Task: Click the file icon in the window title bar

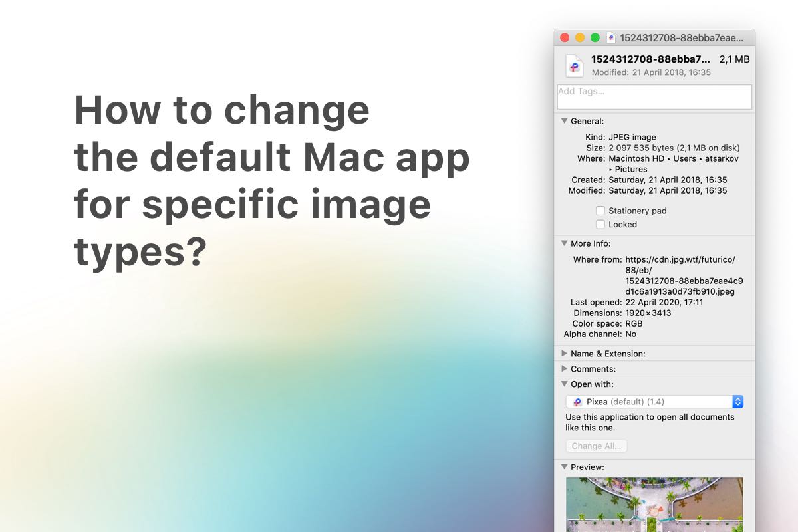Action: click(611, 38)
